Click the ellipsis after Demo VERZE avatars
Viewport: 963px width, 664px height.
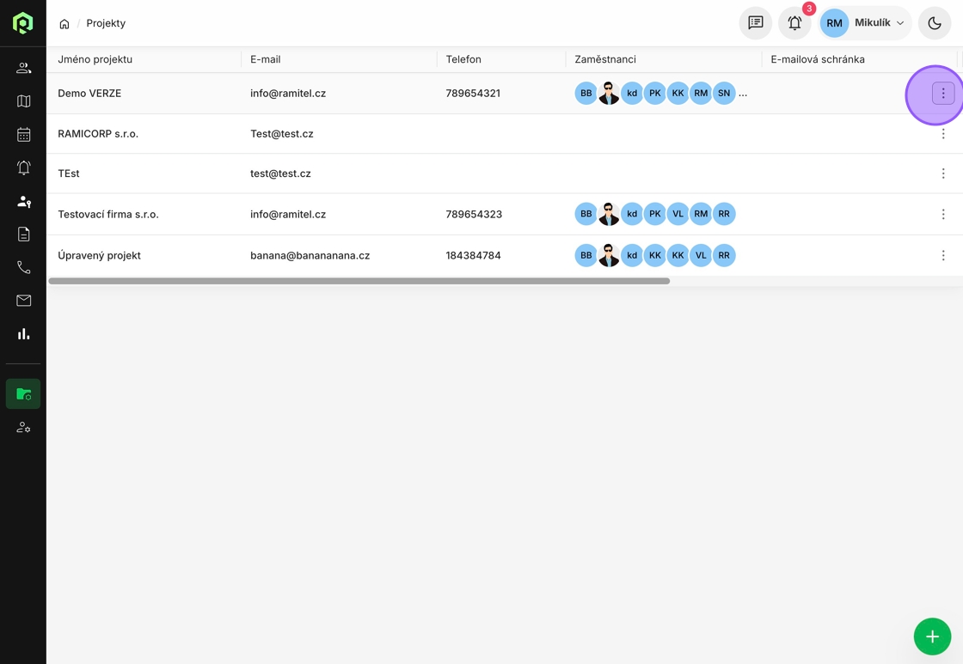[x=743, y=94]
